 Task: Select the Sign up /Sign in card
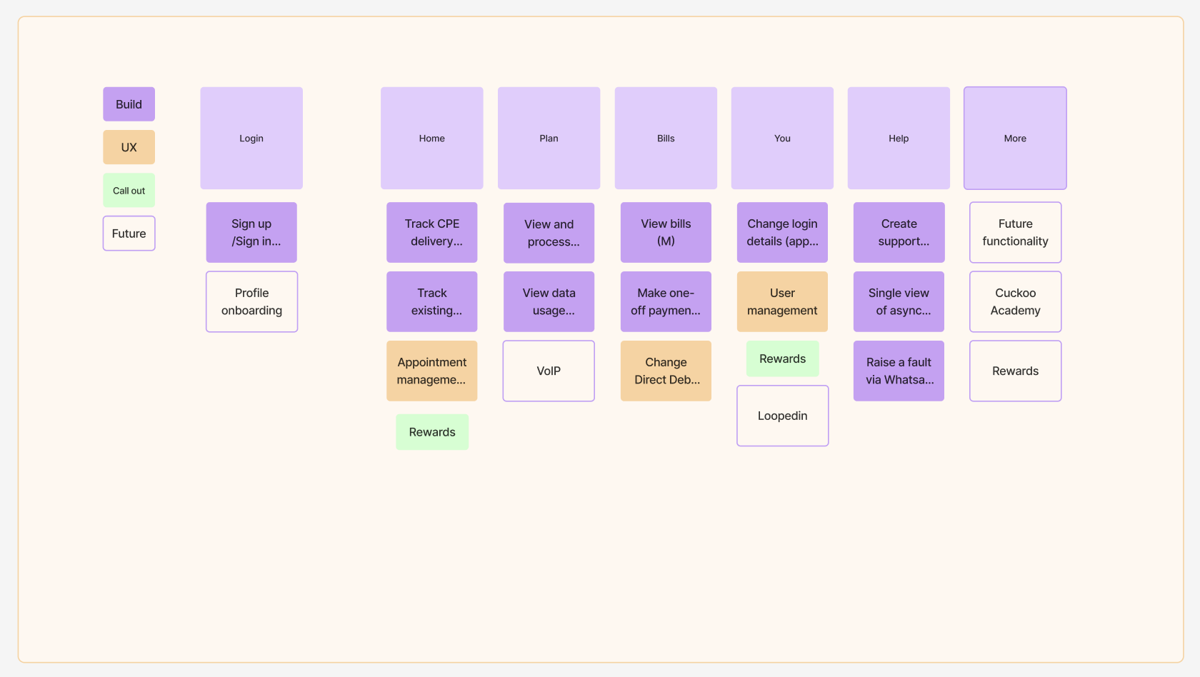tap(251, 233)
